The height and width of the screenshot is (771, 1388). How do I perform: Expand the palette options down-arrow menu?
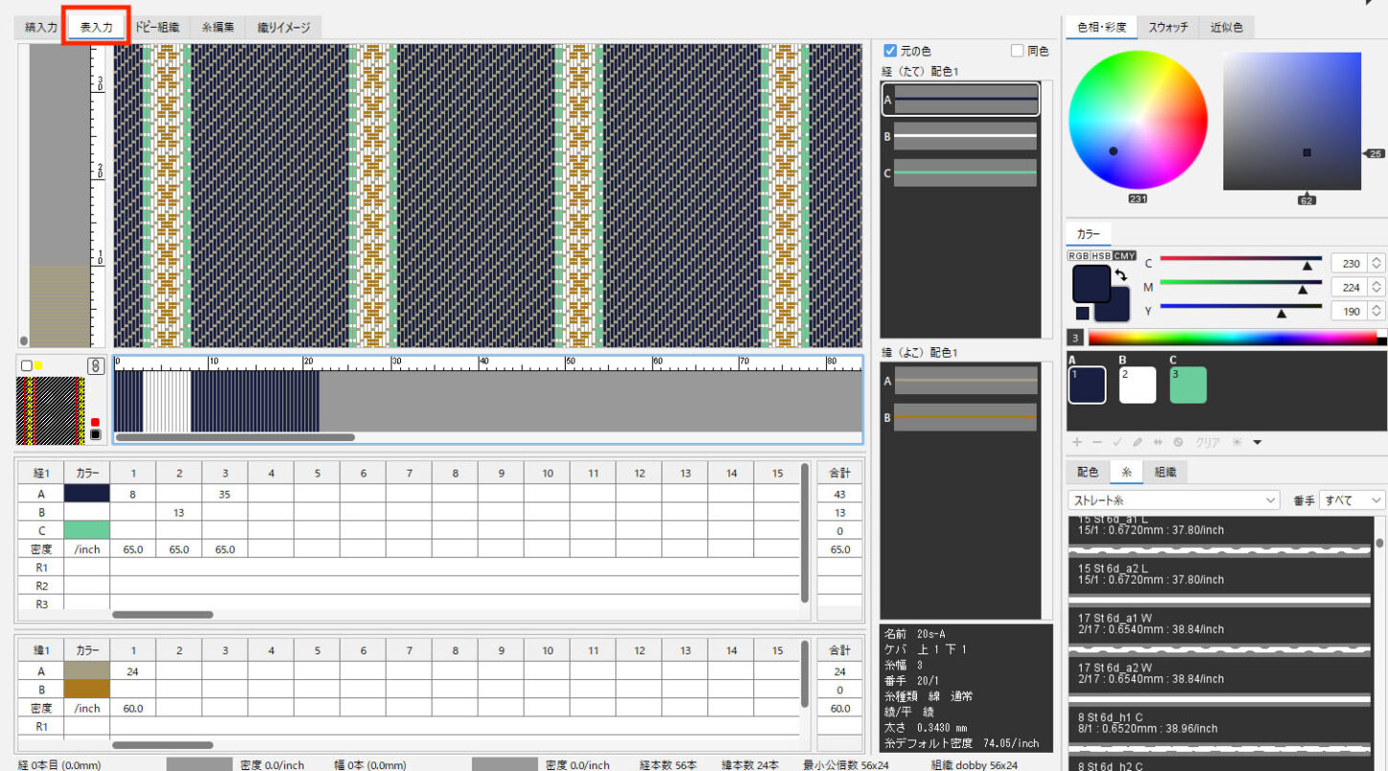tap(1257, 443)
